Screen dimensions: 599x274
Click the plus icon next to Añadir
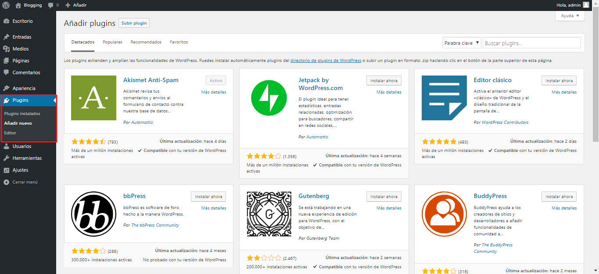pos(68,5)
